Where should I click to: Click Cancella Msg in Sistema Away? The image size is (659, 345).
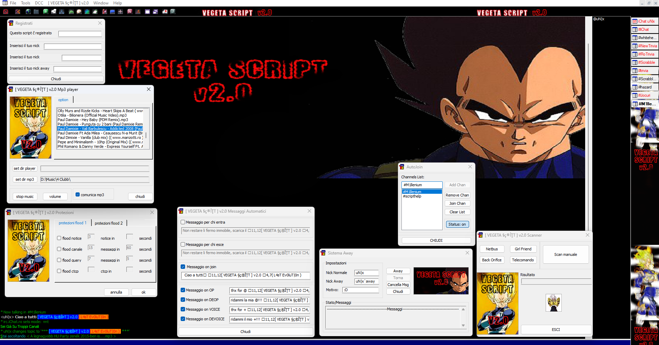(398, 285)
